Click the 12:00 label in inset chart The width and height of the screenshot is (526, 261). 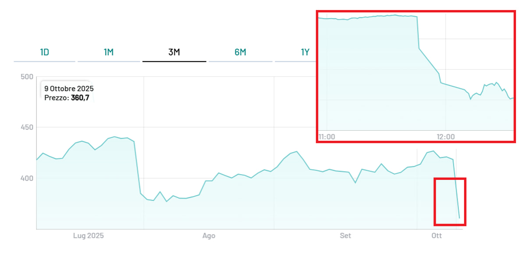click(x=446, y=137)
